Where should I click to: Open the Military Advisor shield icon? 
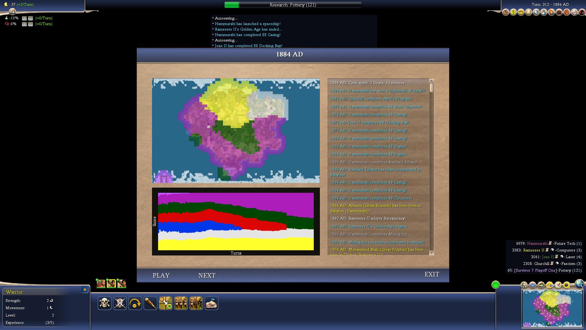(x=536, y=12)
